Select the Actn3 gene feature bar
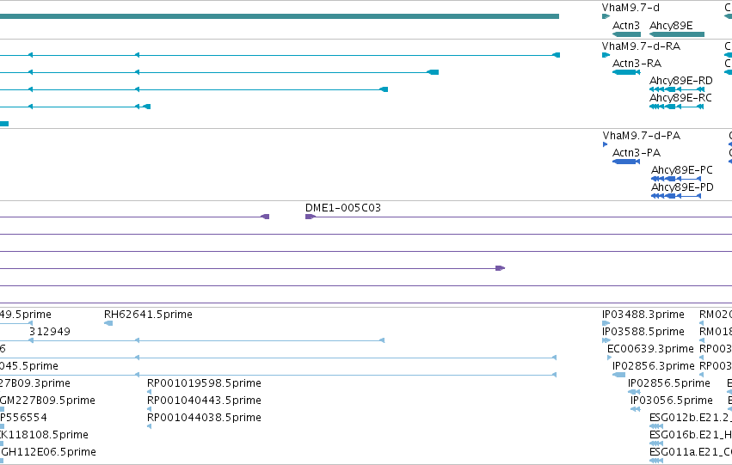Screen dimensions: 732x465 pyautogui.click(x=626, y=34)
